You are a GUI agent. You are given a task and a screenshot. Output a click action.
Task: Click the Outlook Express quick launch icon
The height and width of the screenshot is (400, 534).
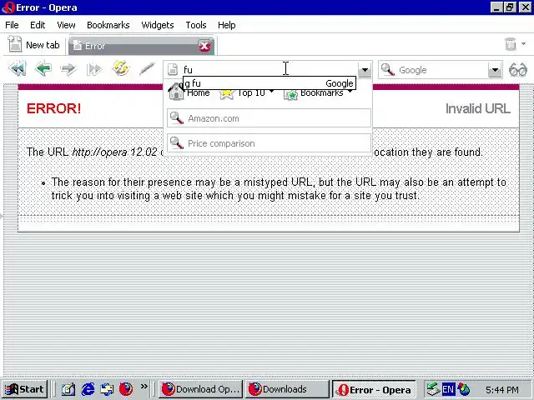point(107,389)
